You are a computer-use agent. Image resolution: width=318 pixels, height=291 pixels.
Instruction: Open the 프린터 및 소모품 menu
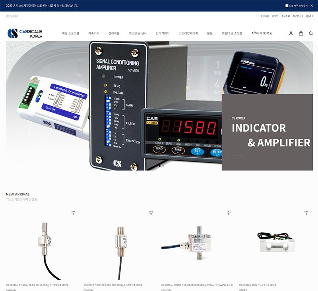pos(232,33)
